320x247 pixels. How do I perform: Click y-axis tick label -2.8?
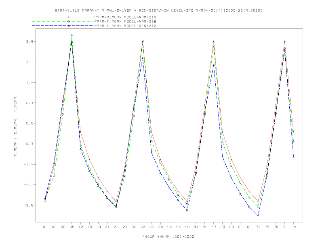pos(28,205)
